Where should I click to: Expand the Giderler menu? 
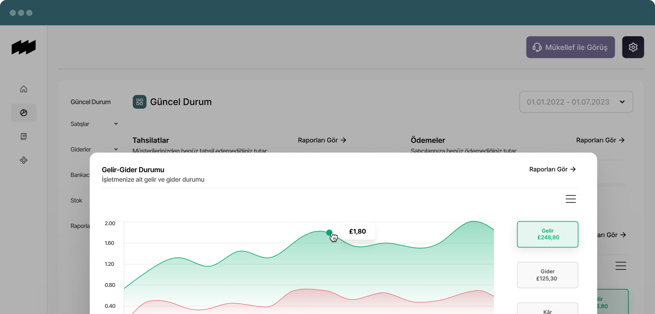[x=94, y=149]
